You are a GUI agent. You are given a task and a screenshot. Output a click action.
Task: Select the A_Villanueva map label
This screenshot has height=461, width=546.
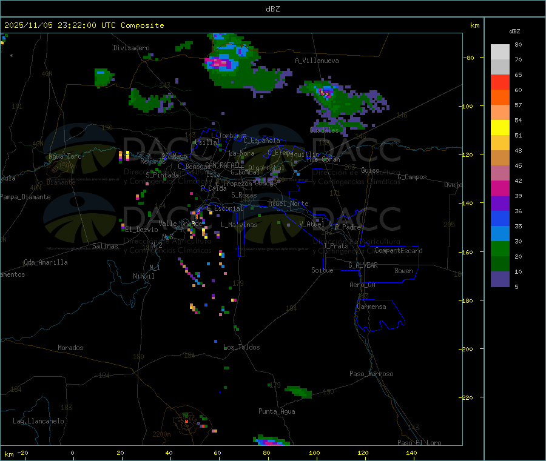tap(317, 61)
